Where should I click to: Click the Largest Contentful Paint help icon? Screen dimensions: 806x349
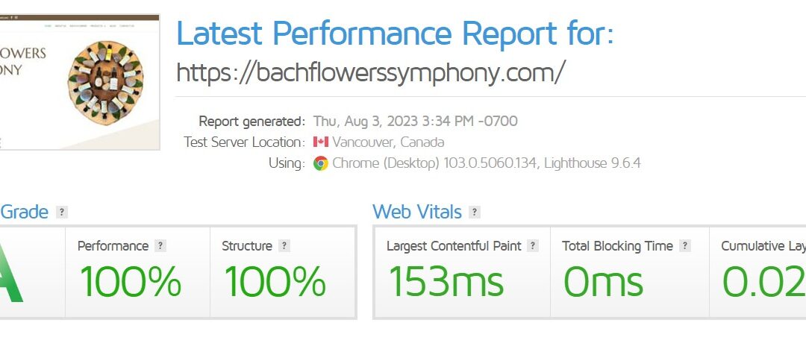(532, 246)
